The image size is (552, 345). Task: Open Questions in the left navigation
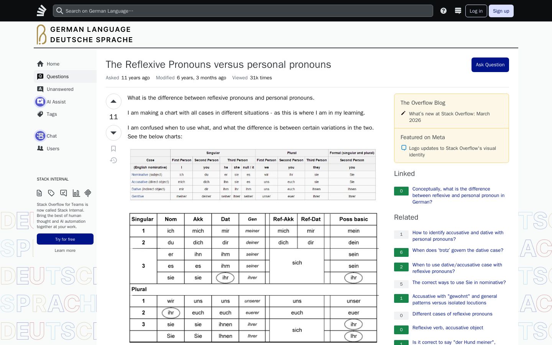point(65,76)
